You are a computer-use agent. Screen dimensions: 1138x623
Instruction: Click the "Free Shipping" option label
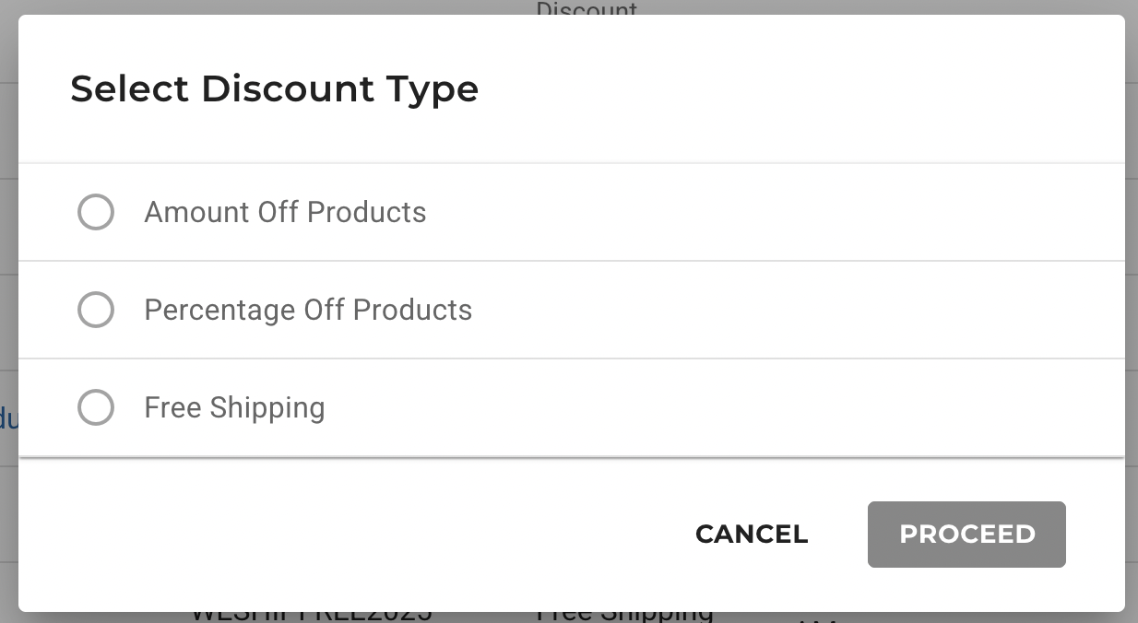[234, 407]
